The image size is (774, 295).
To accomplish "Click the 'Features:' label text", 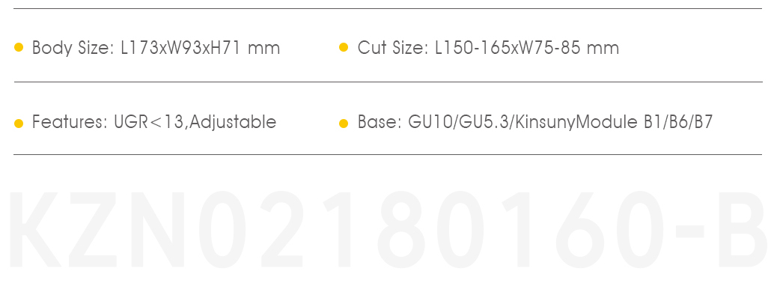I will 70,121.
